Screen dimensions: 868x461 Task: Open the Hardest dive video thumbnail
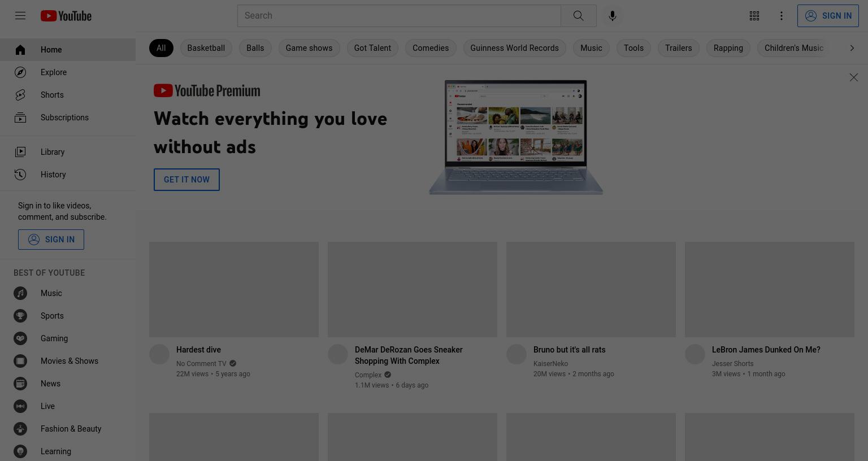coord(234,290)
